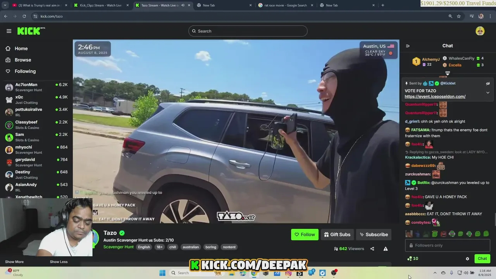Switch to Kick_Clipz Stream browser tab
Image resolution: width=496 pixels, height=279 pixels.
coord(100,5)
